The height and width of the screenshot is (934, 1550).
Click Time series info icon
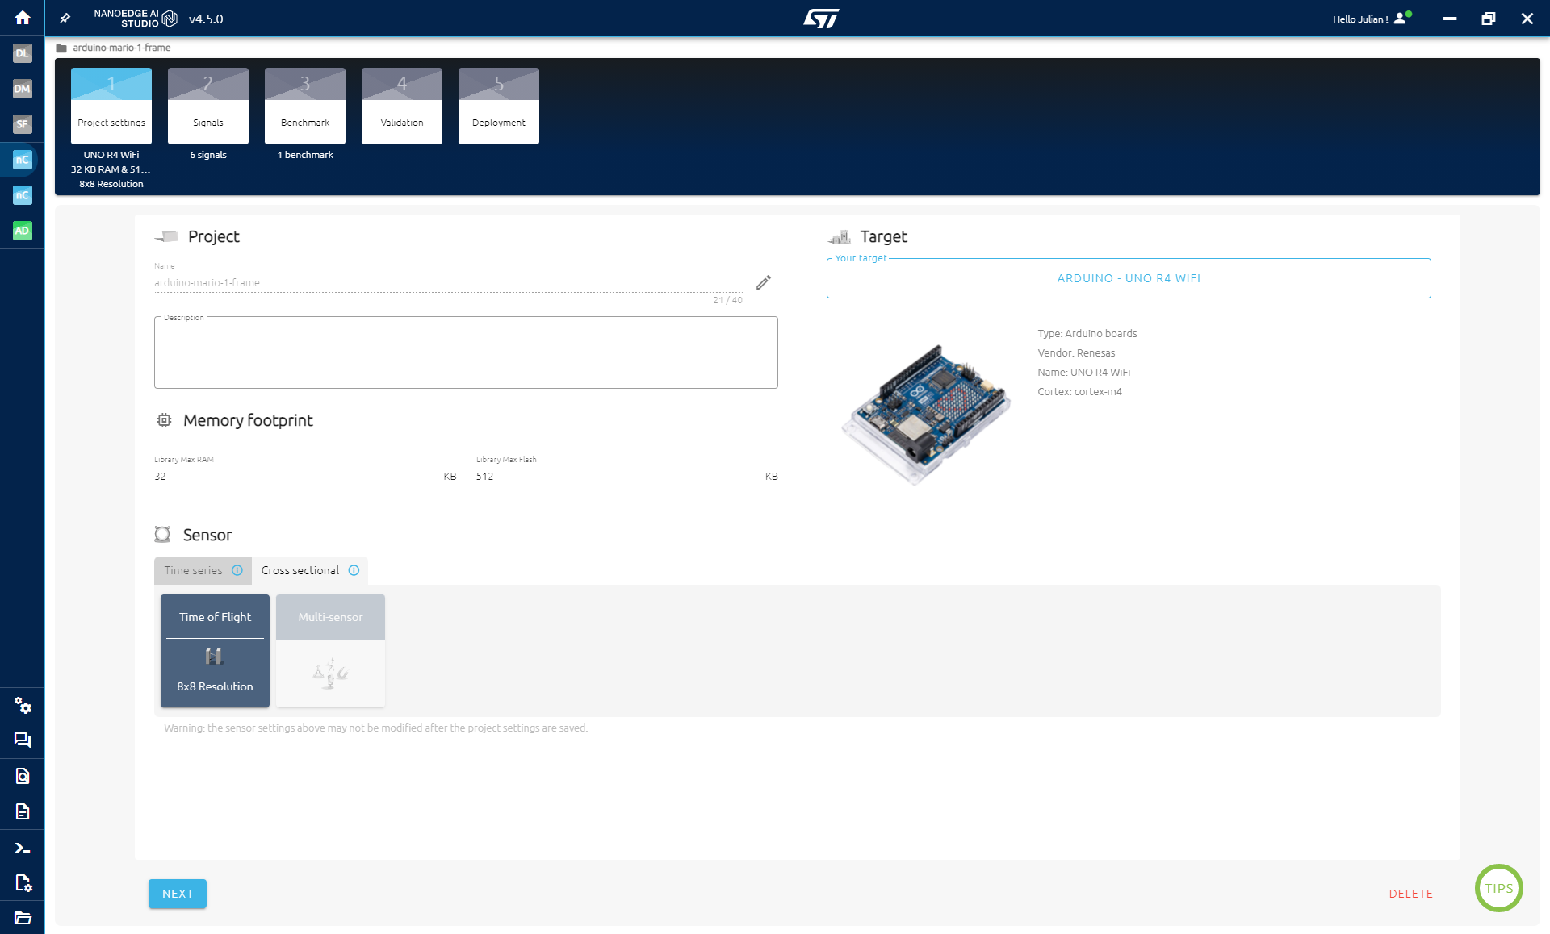click(x=237, y=570)
